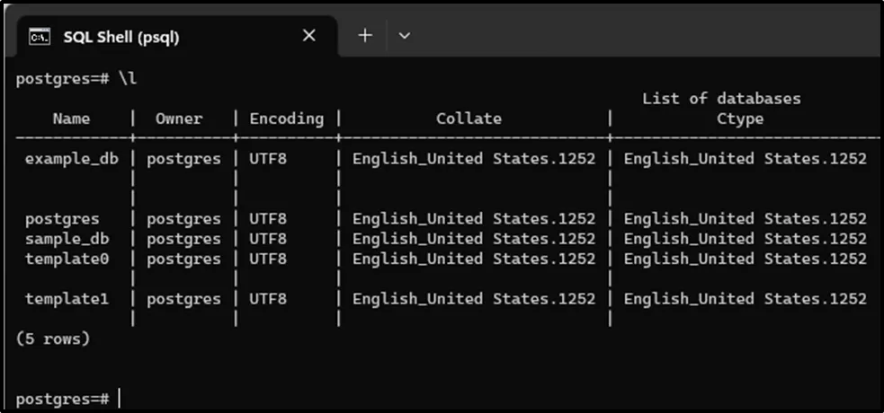The height and width of the screenshot is (413, 884).
Task: Click the Collate column header
Action: point(469,119)
